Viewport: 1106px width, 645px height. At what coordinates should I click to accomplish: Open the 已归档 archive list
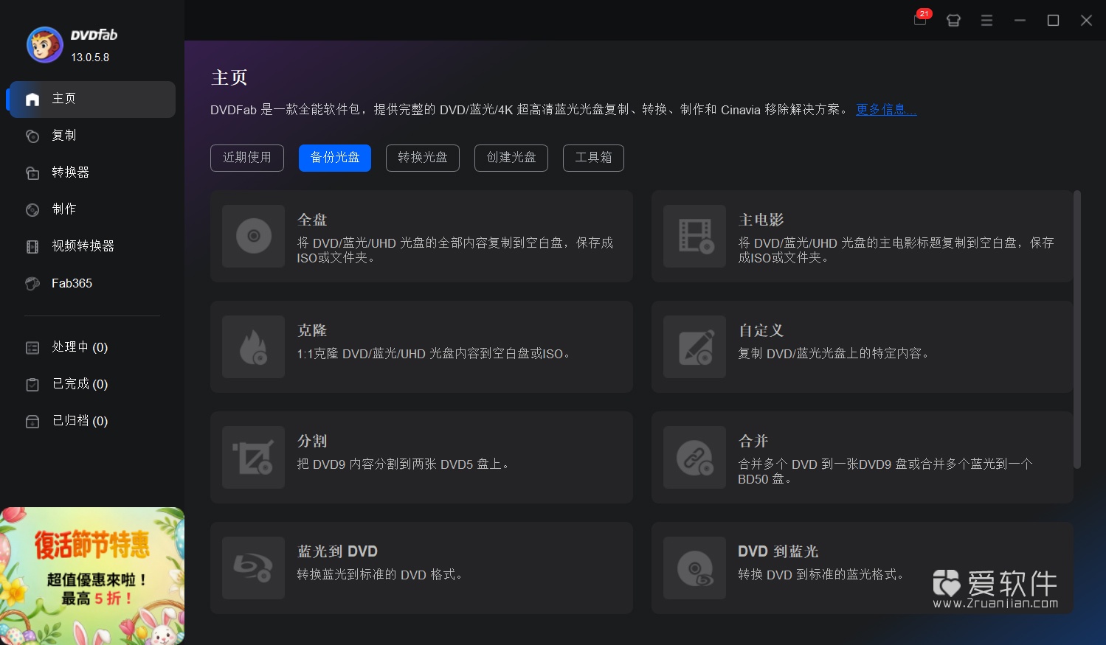click(x=79, y=420)
